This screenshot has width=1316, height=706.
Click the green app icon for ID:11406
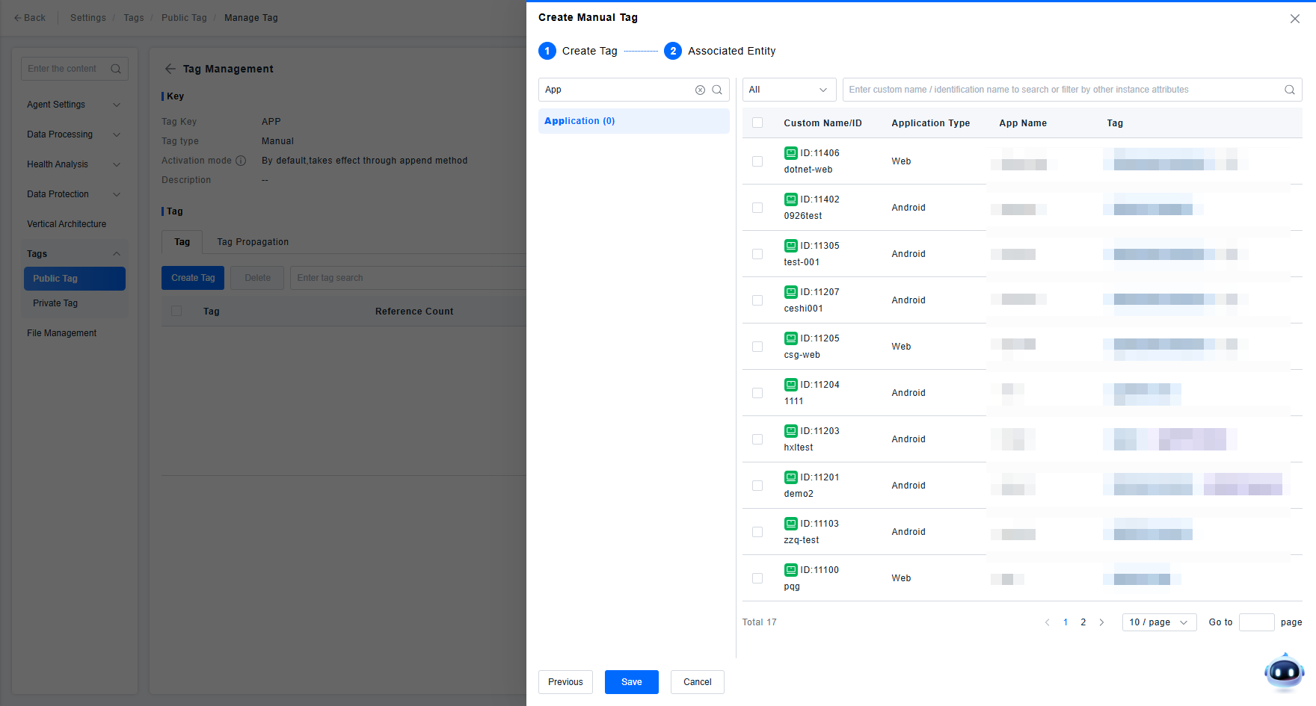tap(790, 153)
